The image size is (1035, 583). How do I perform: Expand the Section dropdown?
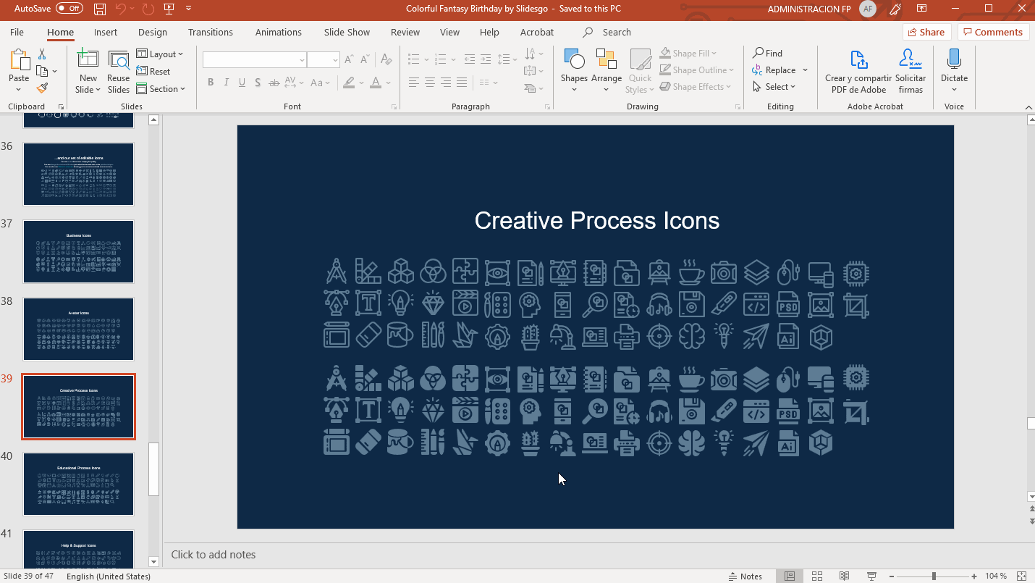161,89
